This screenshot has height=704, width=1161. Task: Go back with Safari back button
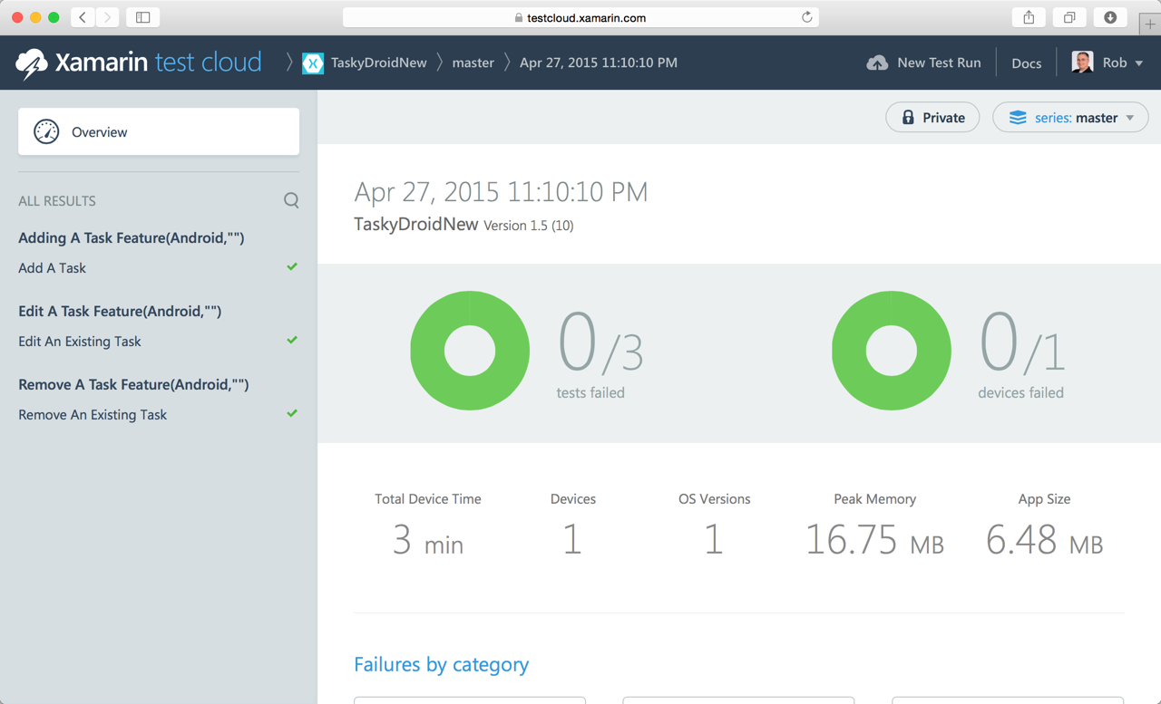83,17
